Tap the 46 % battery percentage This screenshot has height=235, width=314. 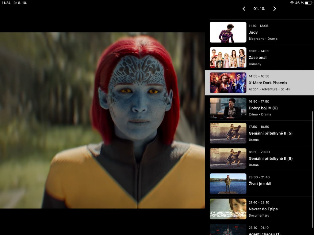pos(299,3)
